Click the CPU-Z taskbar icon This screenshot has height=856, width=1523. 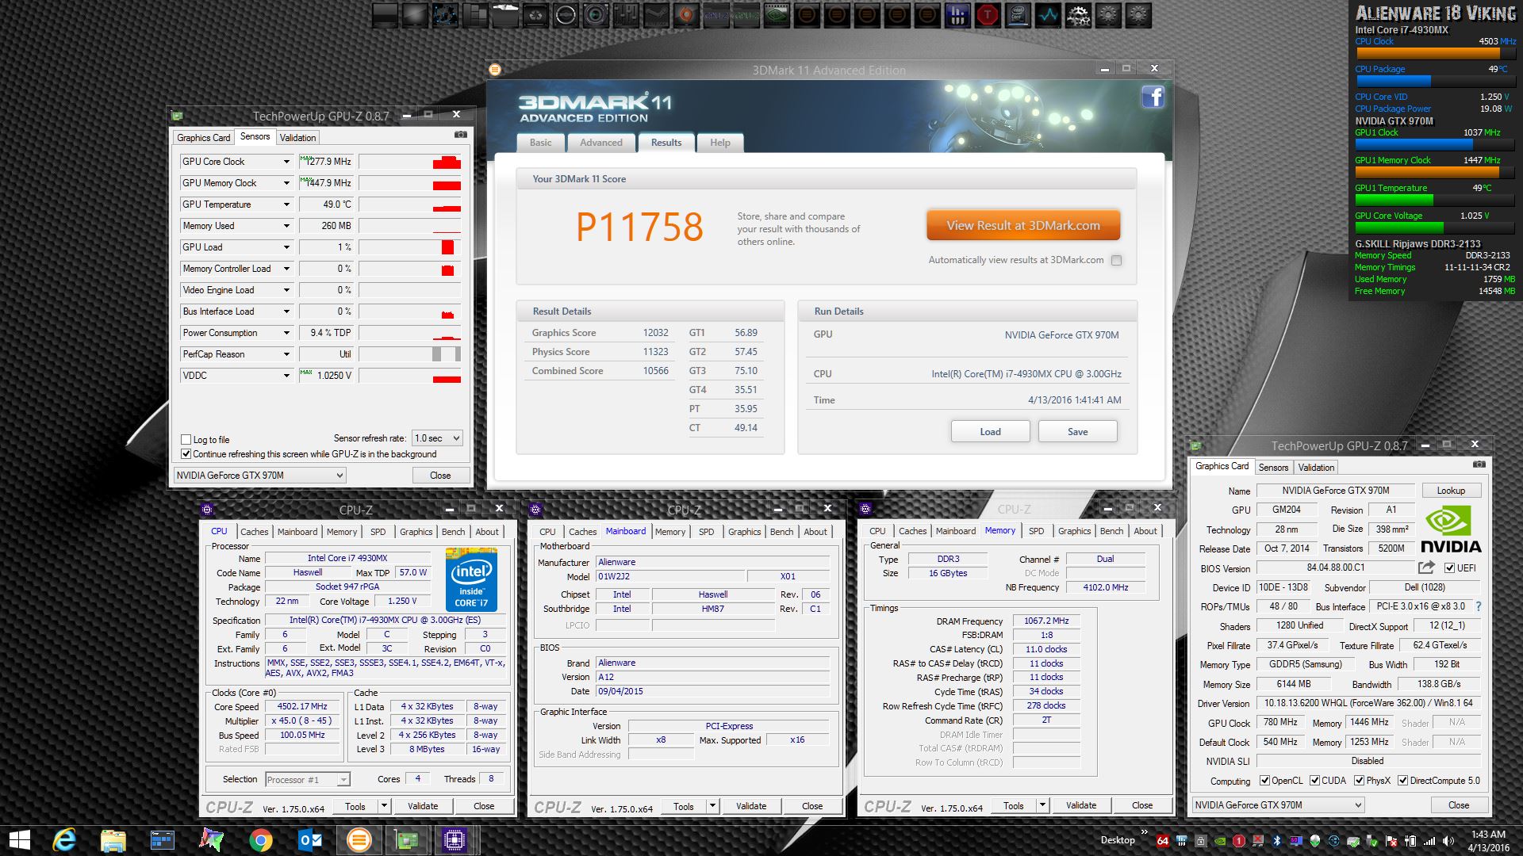tap(455, 839)
